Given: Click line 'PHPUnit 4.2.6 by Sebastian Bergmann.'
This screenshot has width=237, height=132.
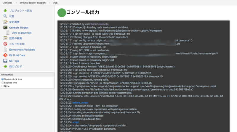Looking at the screenshot, I should [94, 129].
